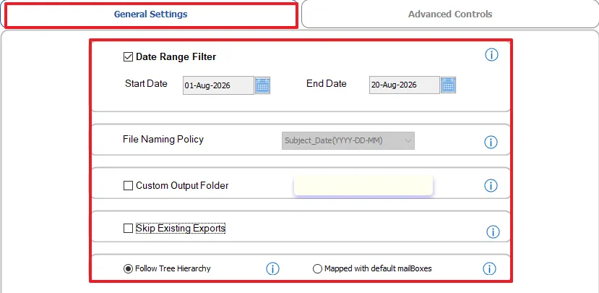Open the End Date calendar picker
The width and height of the screenshot is (599, 293).
pos(448,85)
